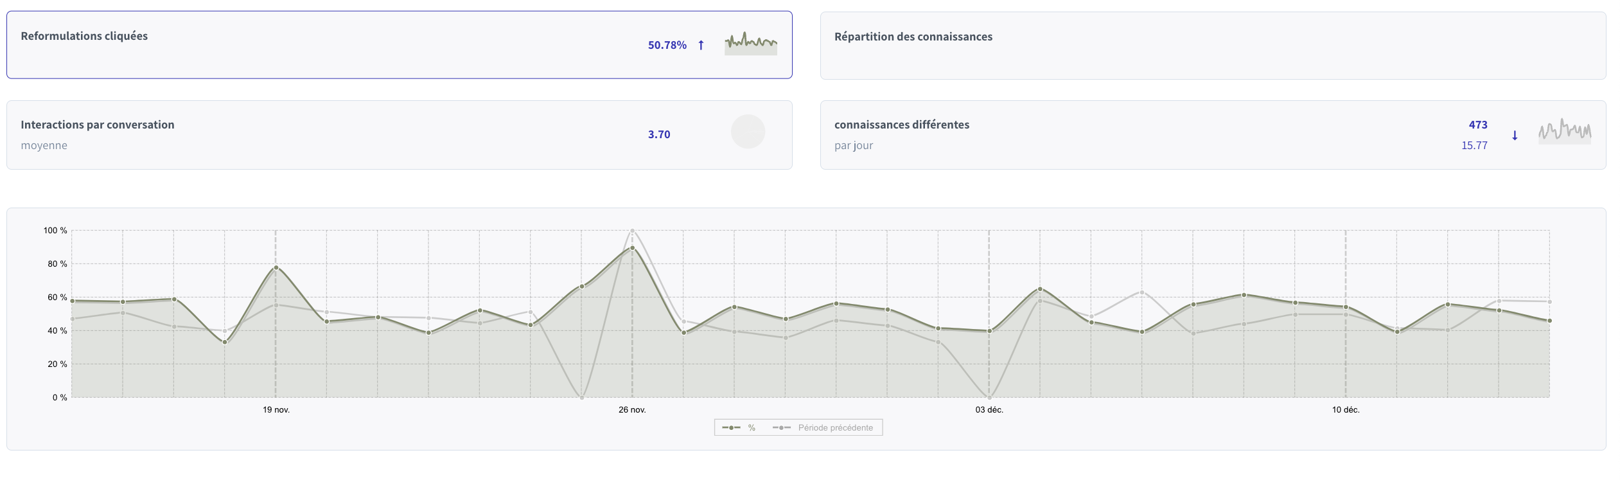Click the gray circle in the Interactions card
Viewport: 1620px width, 482px height.
(x=748, y=132)
